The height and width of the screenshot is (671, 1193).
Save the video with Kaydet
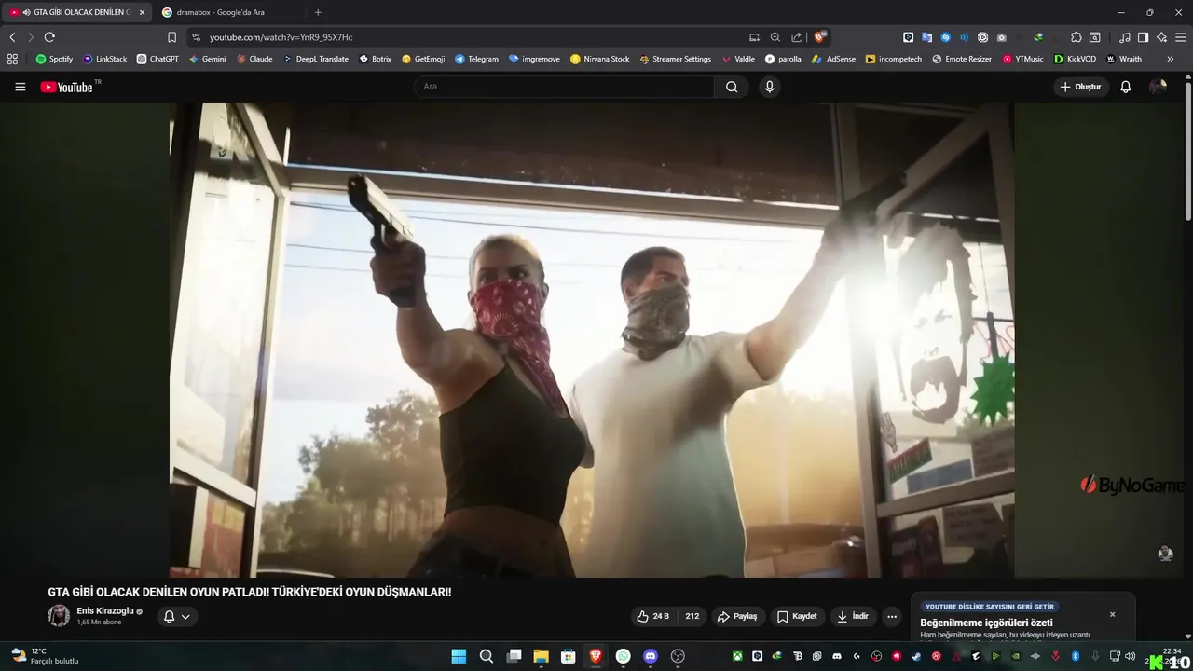click(x=797, y=616)
